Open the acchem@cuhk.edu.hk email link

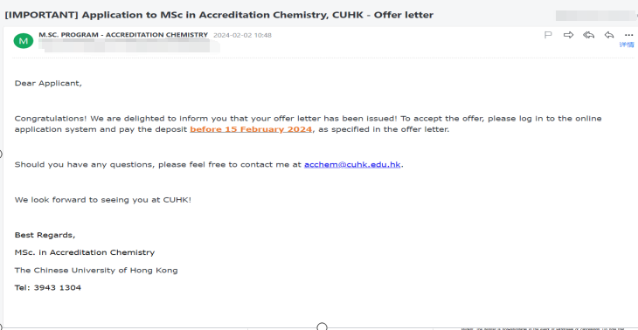(352, 165)
